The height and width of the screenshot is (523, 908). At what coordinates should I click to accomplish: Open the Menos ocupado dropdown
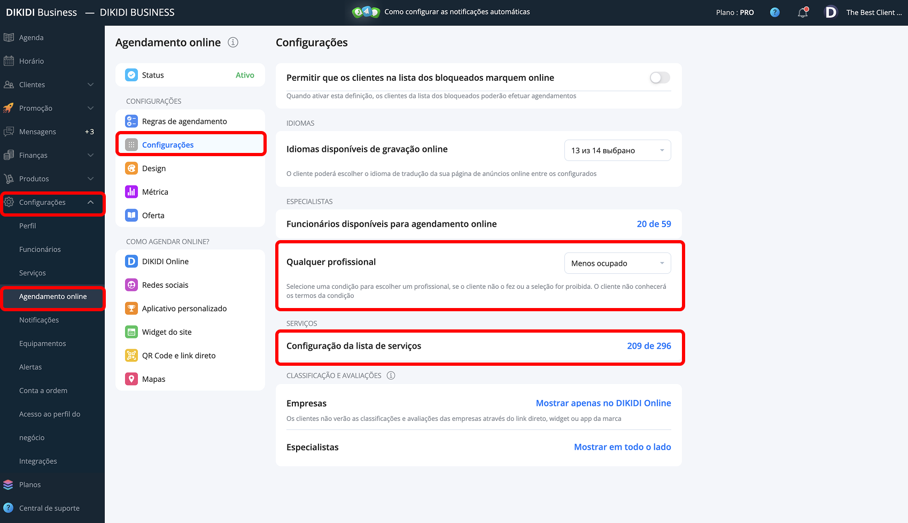(x=617, y=263)
